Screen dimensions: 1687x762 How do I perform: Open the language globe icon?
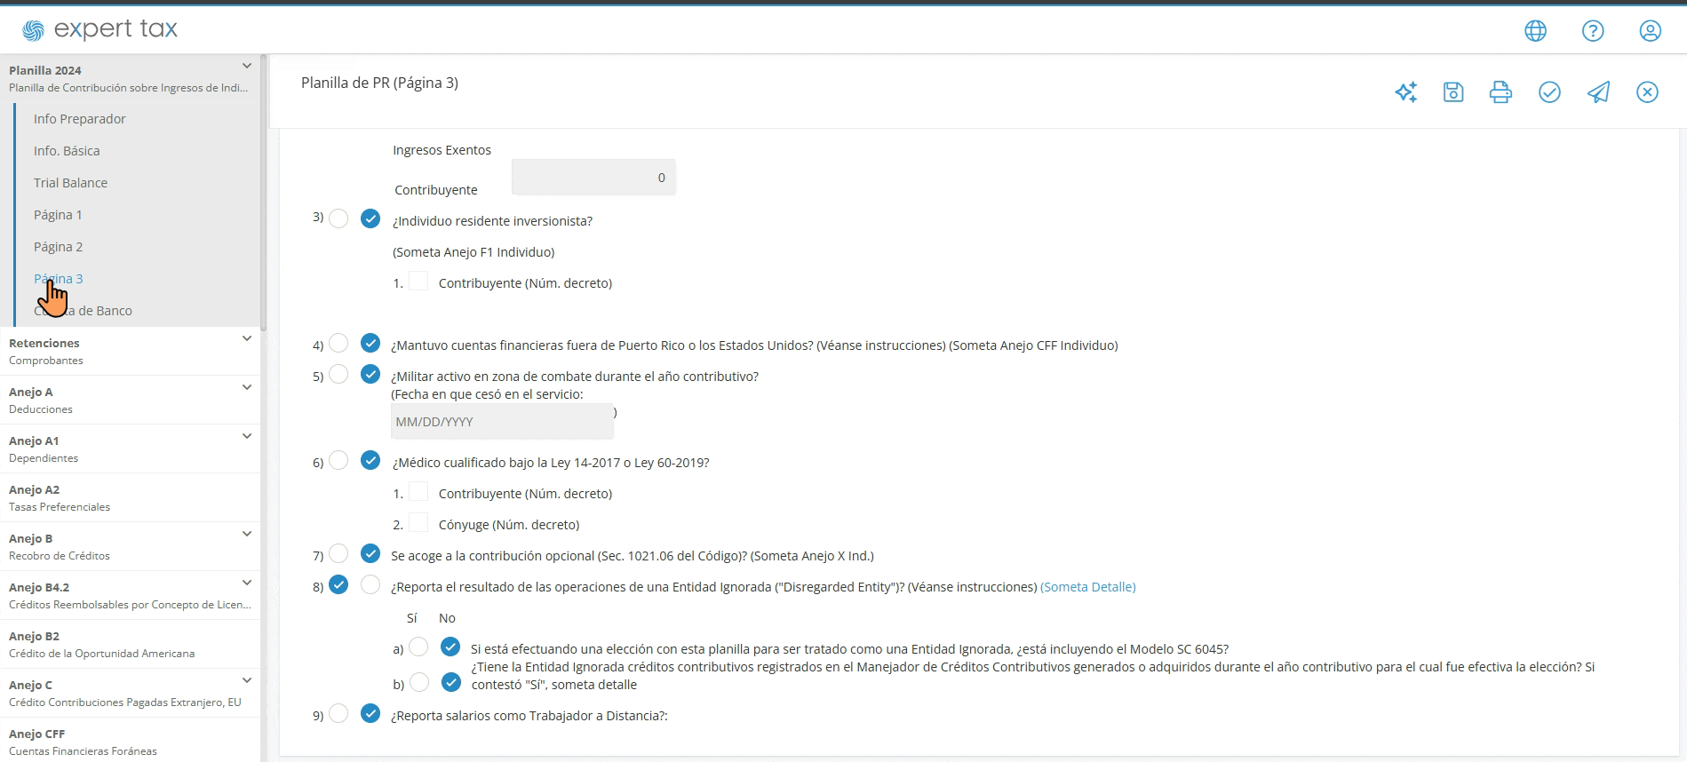tap(1535, 31)
